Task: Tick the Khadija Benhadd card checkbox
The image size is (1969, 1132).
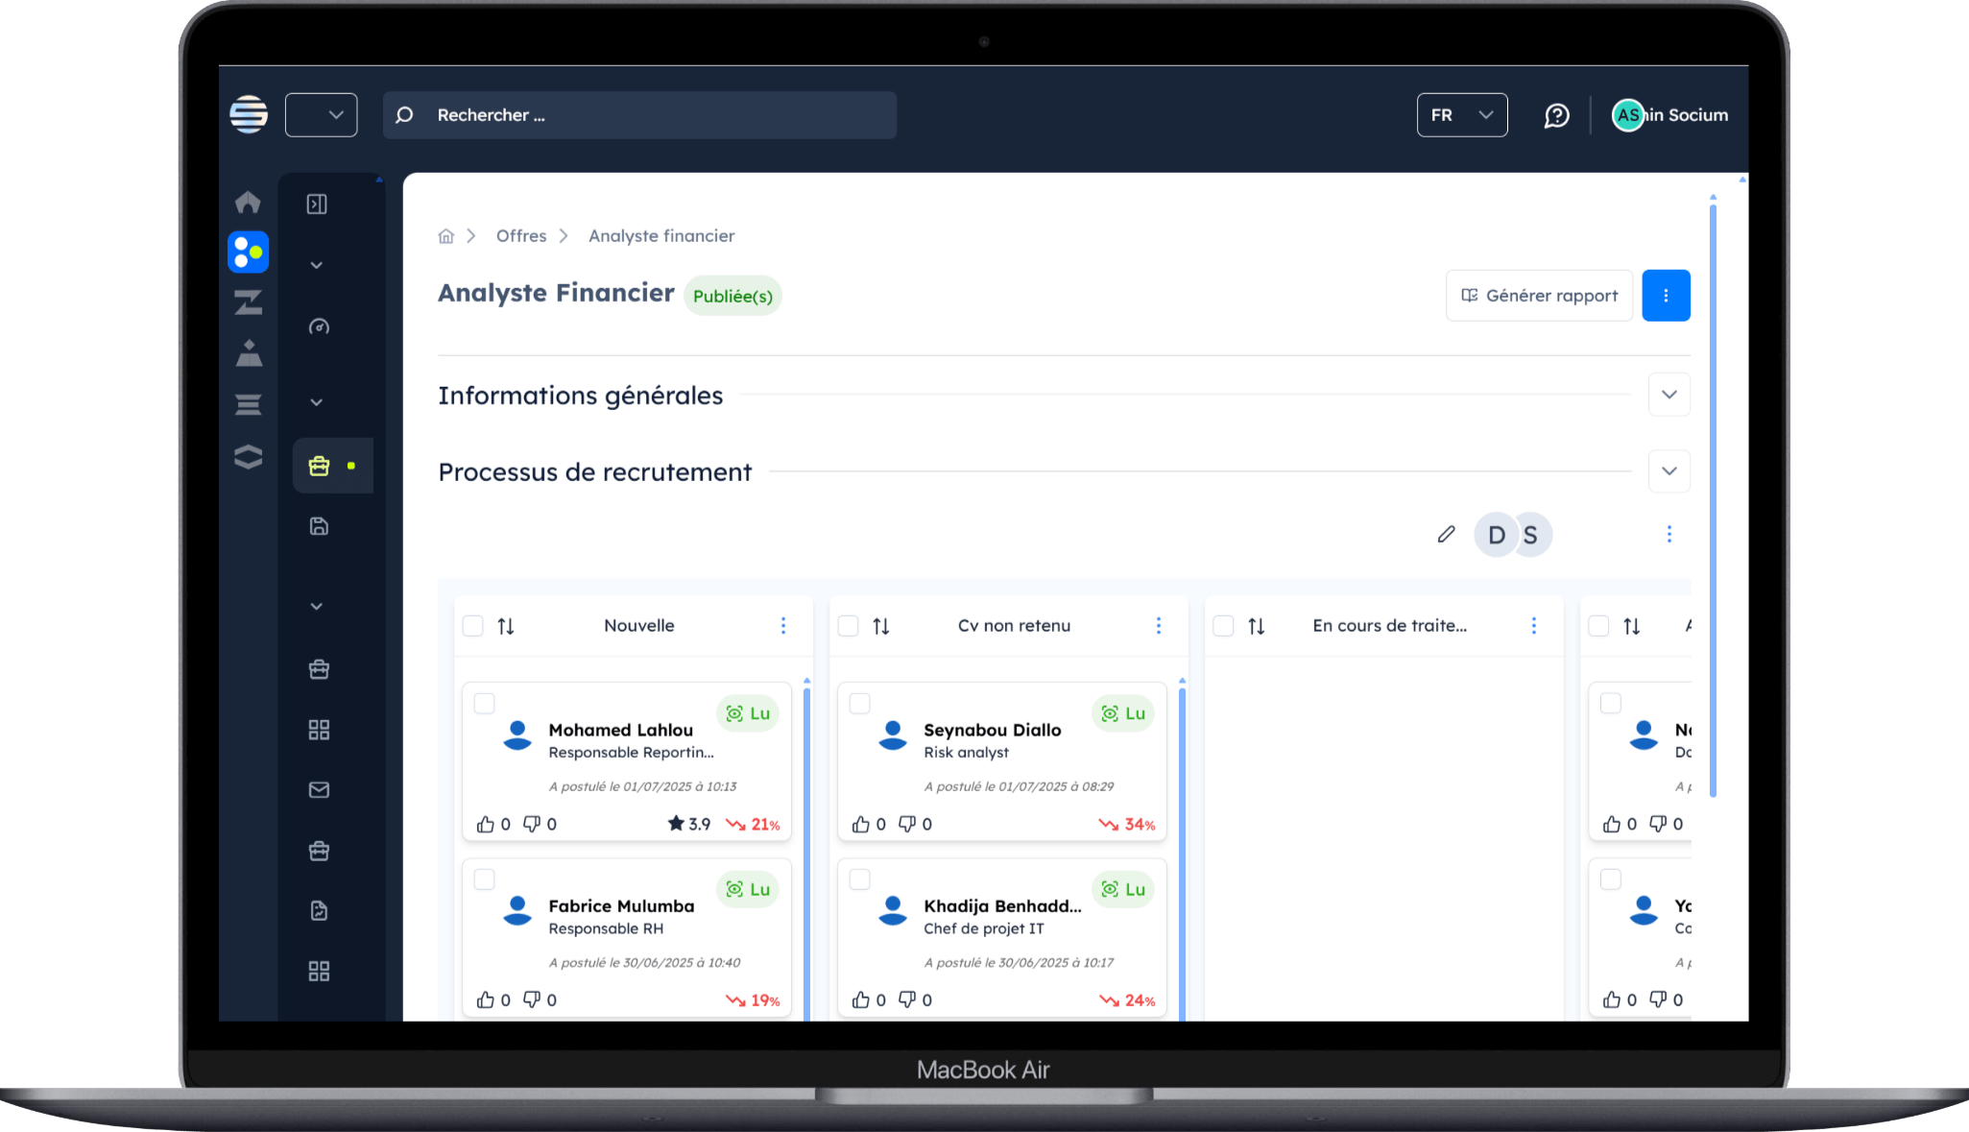Action: 860,879
